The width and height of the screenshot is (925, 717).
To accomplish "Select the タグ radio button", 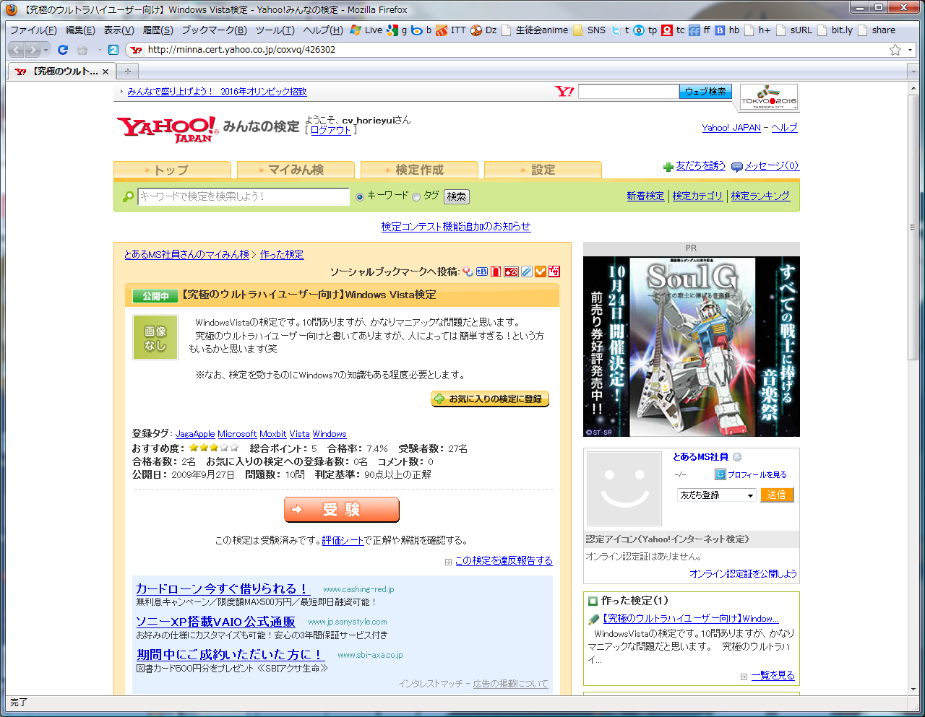I will [416, 196].
